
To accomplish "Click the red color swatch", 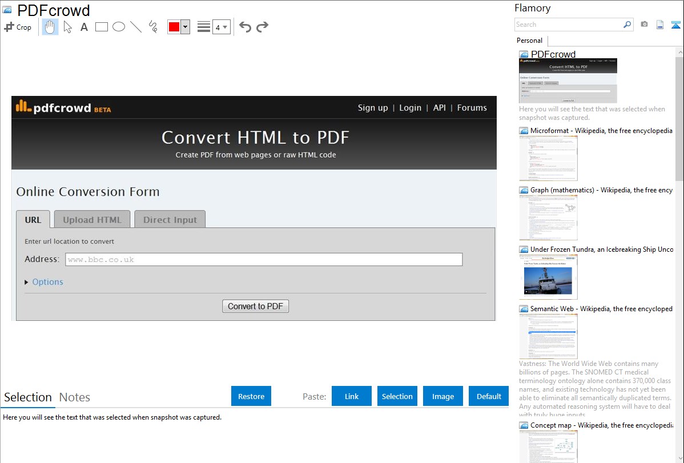I will tap(174, 27).
